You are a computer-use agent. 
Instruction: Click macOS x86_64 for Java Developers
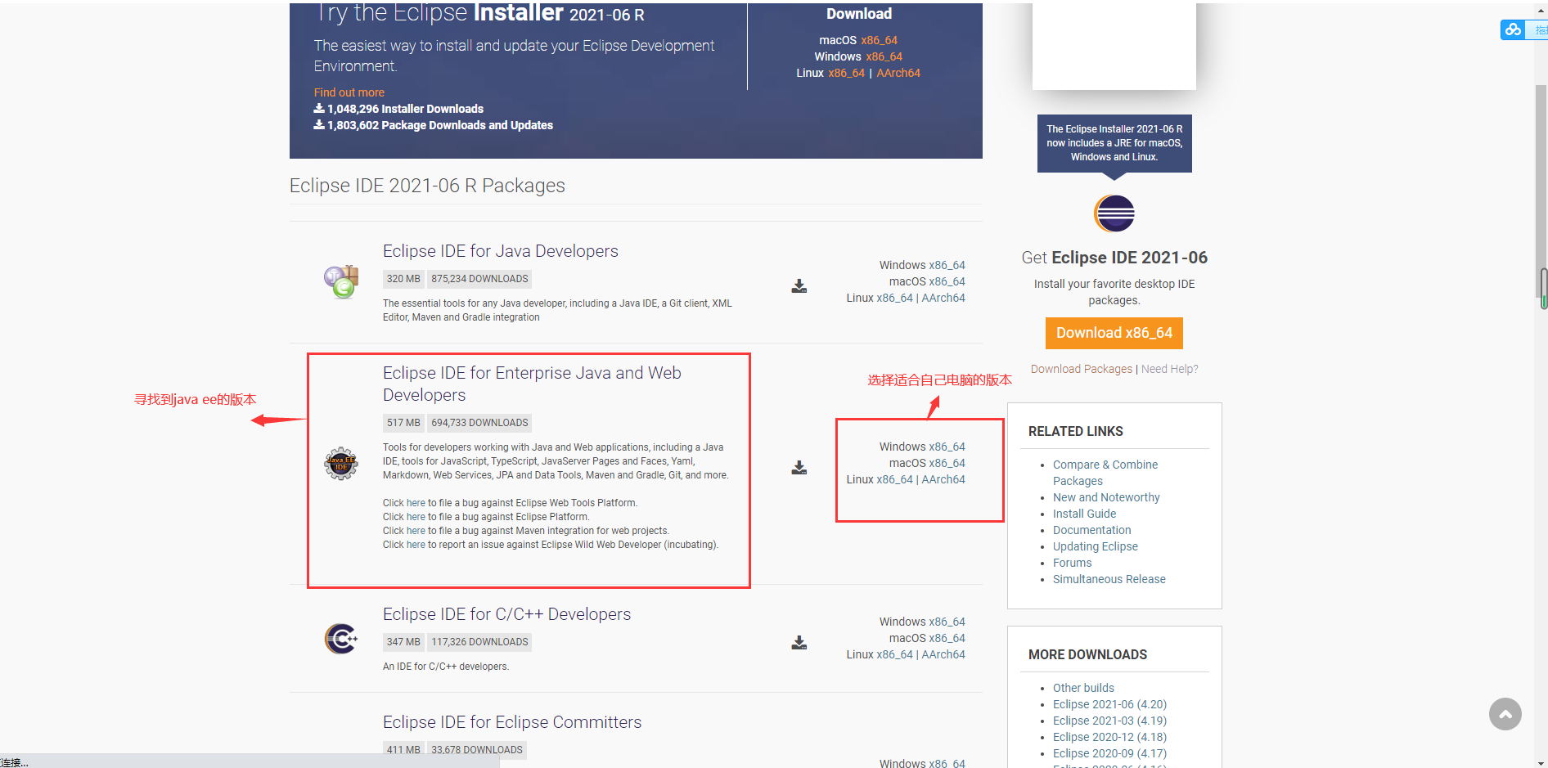point(947,281)
